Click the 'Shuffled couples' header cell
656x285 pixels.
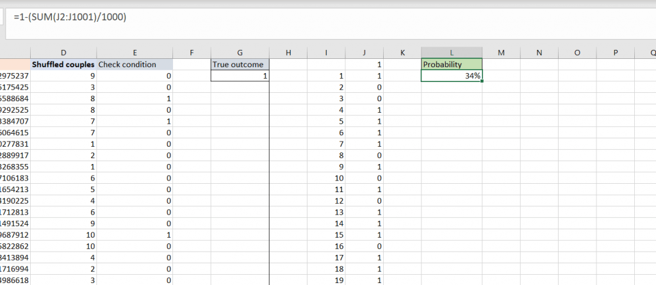click(63, 64)
